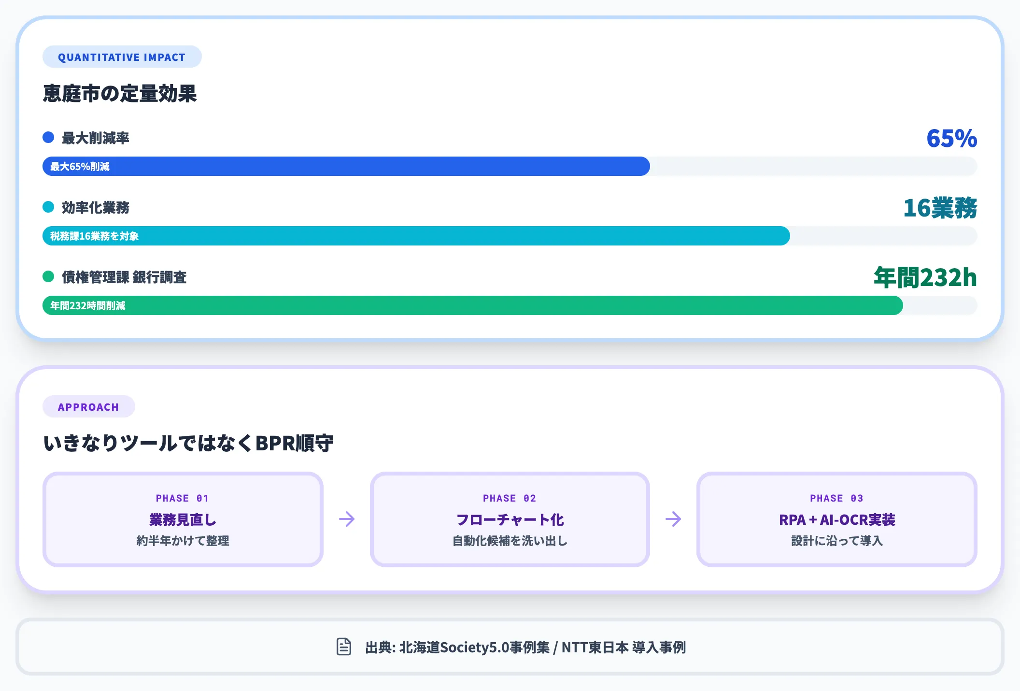
Task: Click the 16業務 value
Action: pos(940,208)
